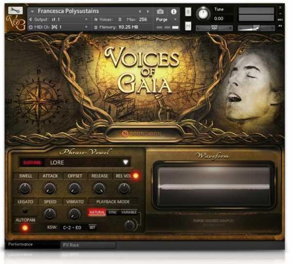Click the KSW SET button
This screenshot has width=292, height=264.
[92, 228]
